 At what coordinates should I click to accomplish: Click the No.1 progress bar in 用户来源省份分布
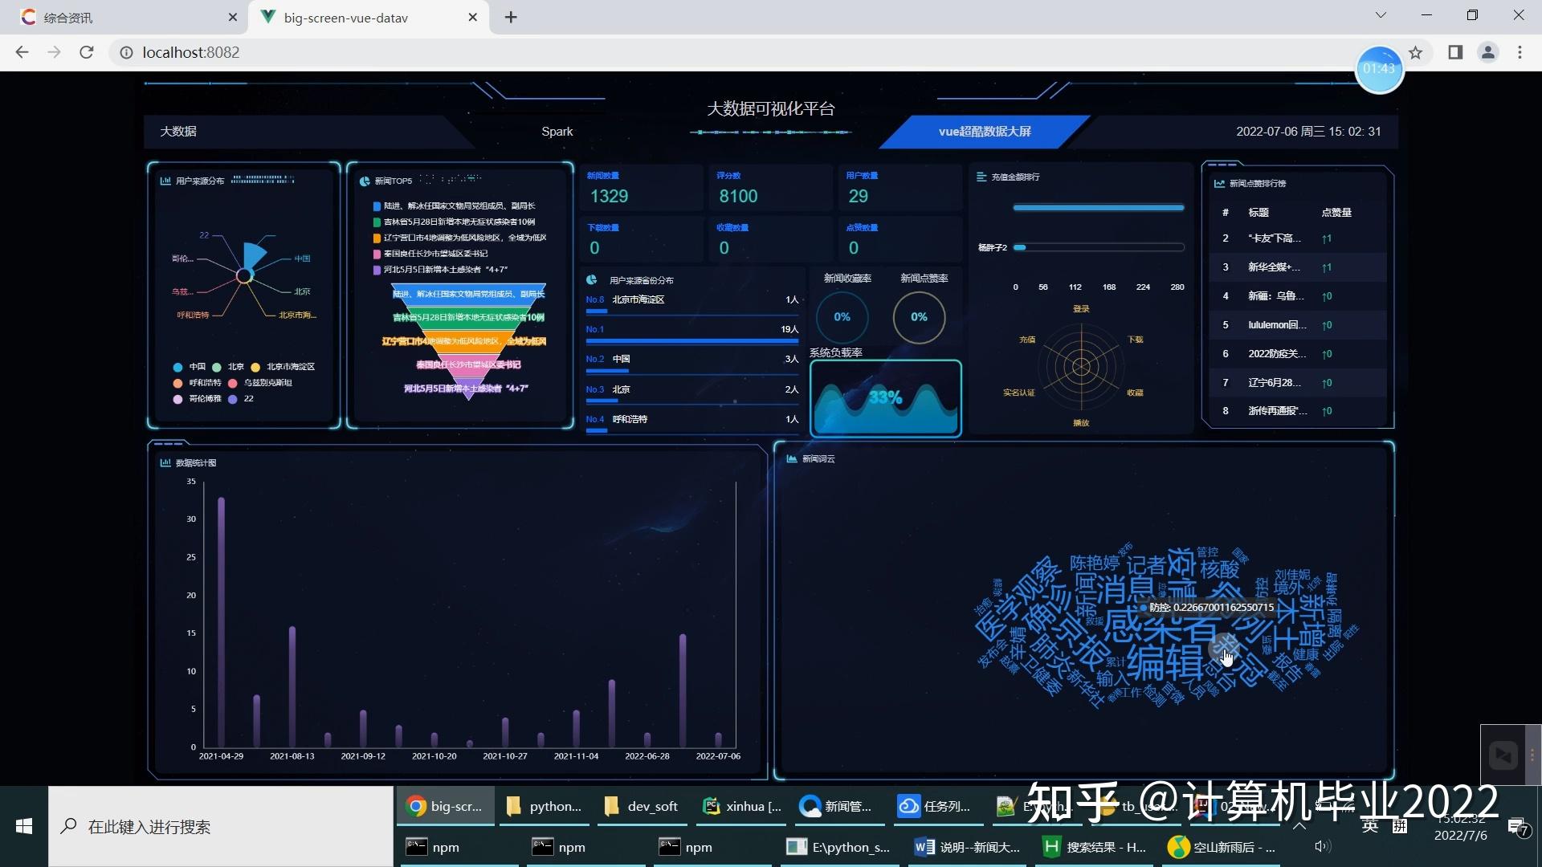coord(691,340)
